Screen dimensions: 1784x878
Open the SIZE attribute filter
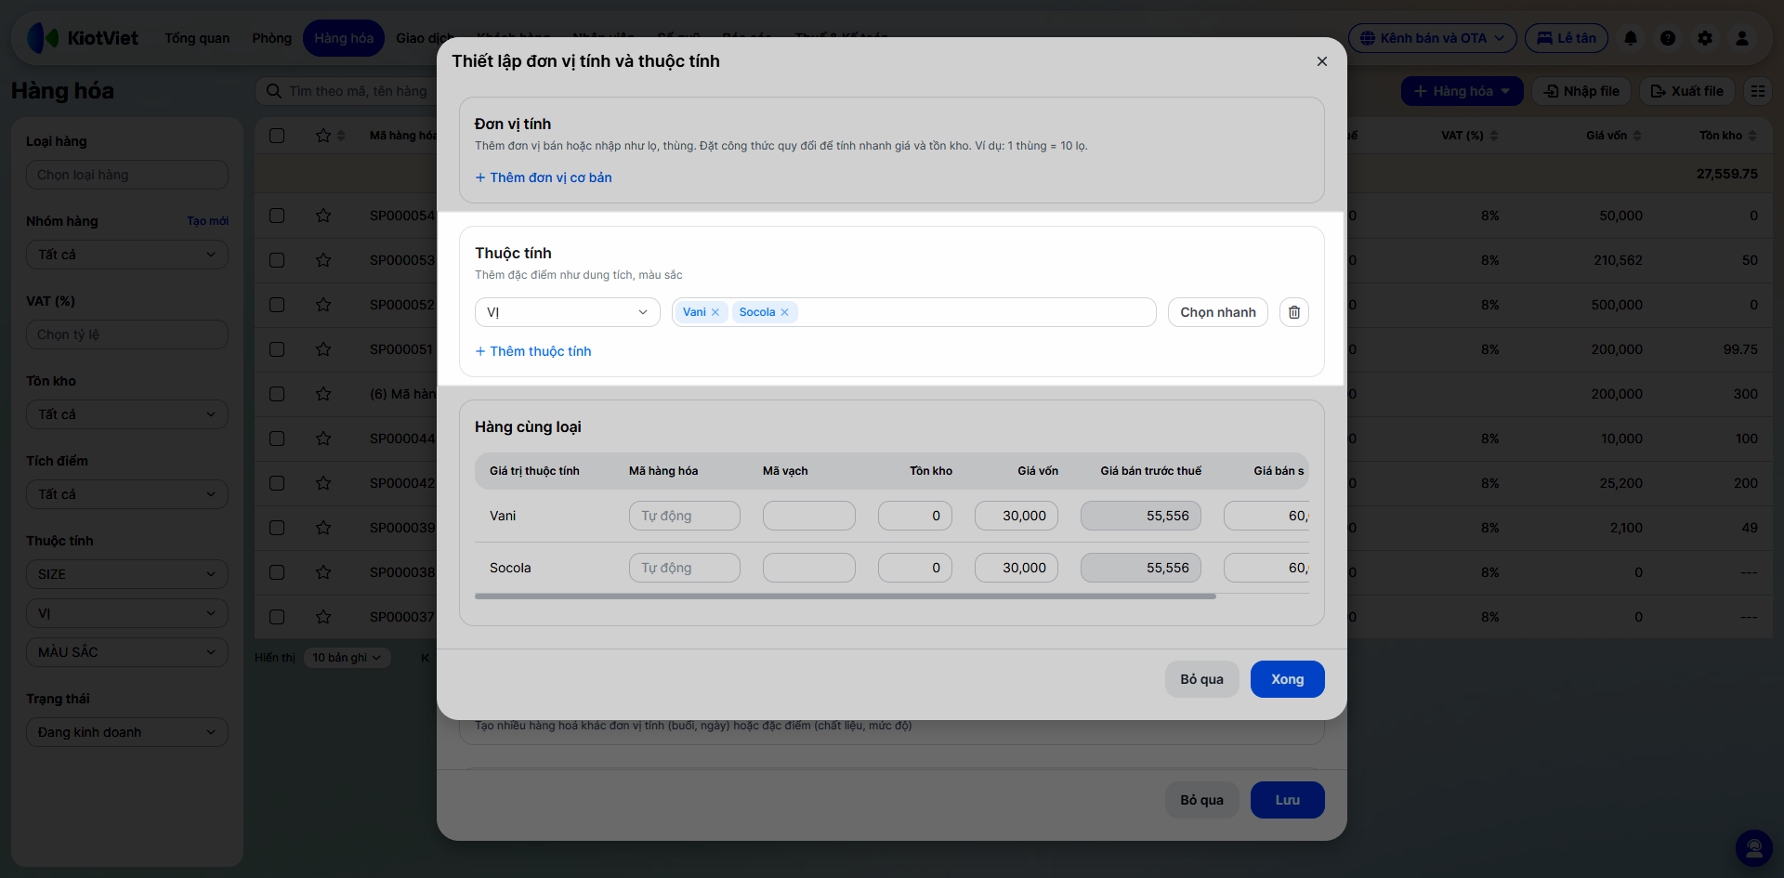tap(127, 574)
